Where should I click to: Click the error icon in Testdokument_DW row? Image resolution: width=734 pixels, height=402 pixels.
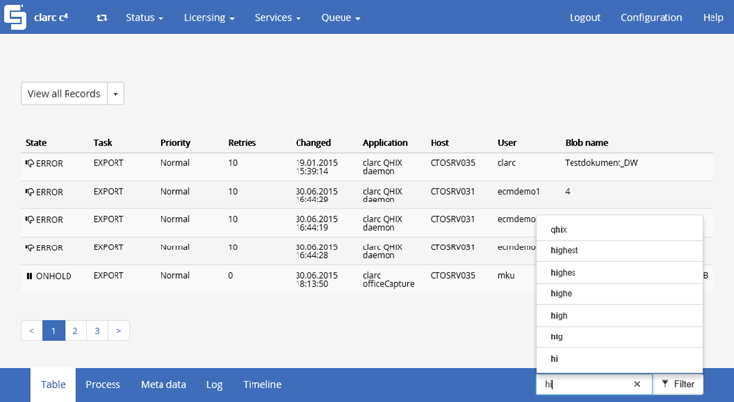[x=30, y=163]
